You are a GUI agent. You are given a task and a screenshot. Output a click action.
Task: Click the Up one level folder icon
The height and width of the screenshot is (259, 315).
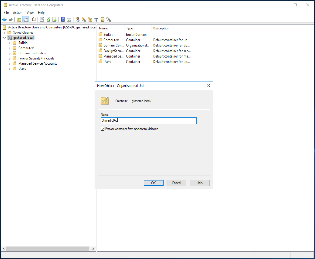click(x=19, y=20)
